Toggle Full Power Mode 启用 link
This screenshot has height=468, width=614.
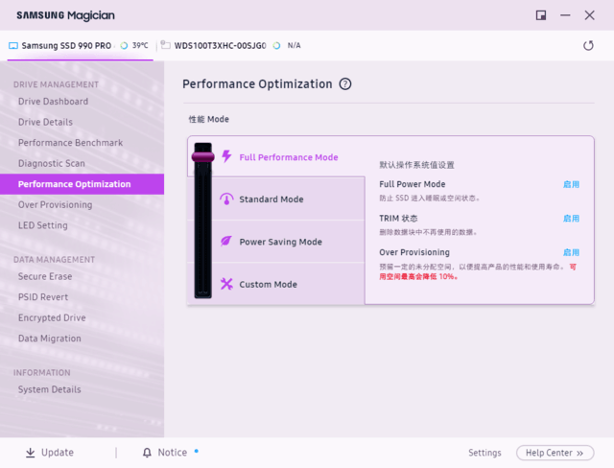[x=571, y=184]
